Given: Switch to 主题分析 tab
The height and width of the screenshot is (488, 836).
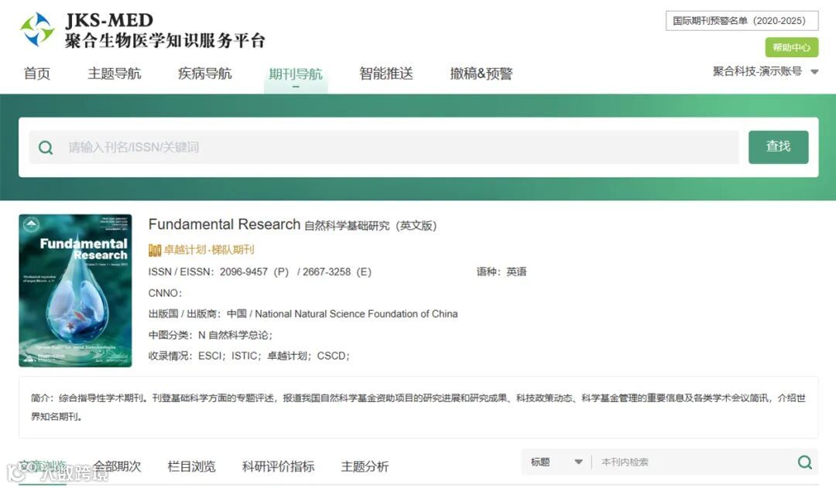Looking at the screenshot, I should pyautogui.click(x=365, y=466).
